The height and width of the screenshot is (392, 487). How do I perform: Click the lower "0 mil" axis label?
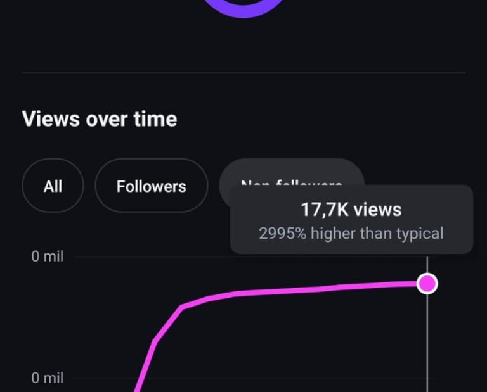point(48,378)
